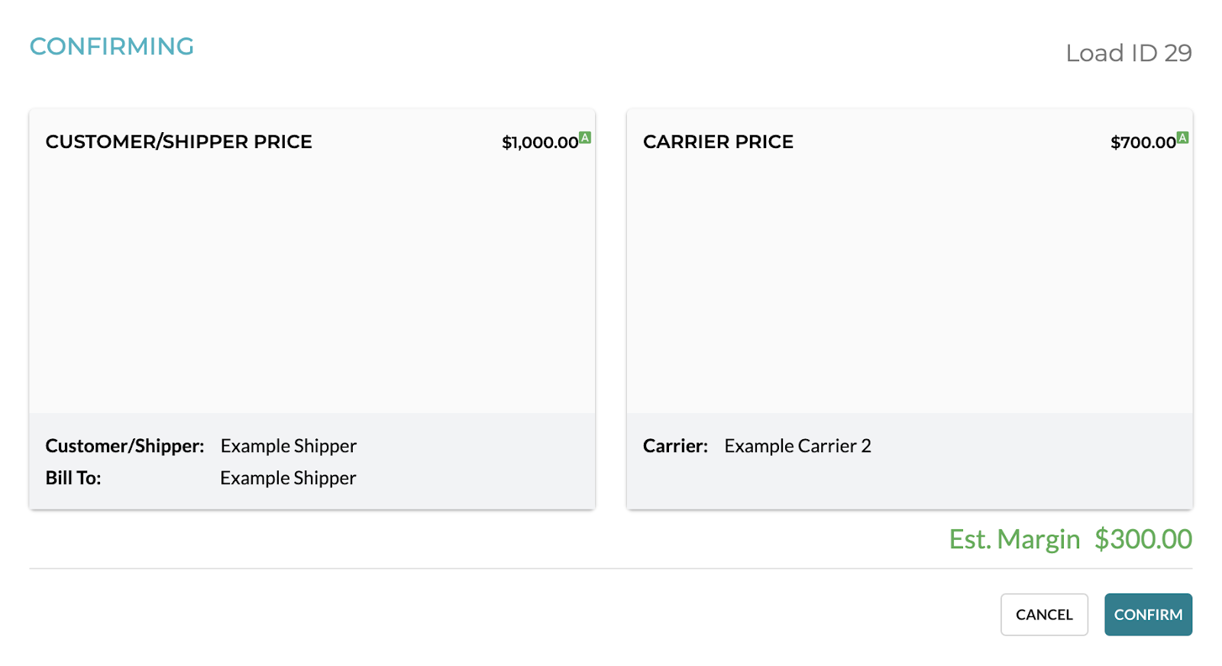
Task: Click the Carrier field label
Action: 675,445
